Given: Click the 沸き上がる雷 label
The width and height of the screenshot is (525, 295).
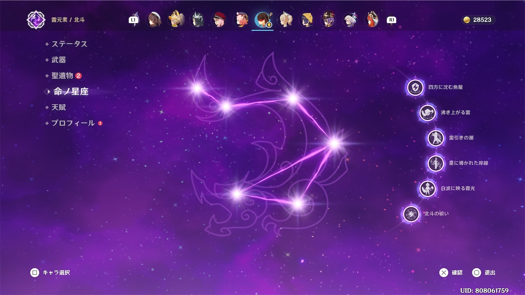Looking at the screenshot, I should pyautogui.click(x=455, y=113).
